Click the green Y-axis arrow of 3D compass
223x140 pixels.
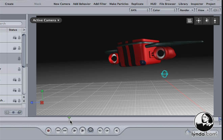[42, 91]
